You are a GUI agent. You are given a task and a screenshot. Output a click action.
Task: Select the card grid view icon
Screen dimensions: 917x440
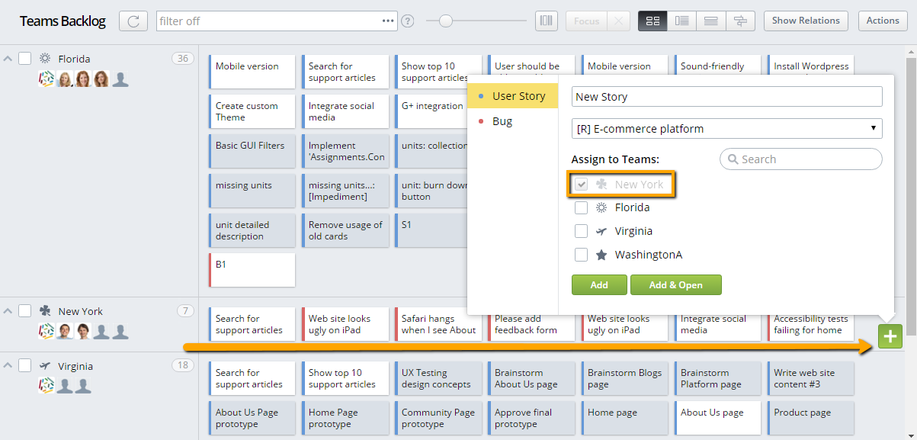click(652, 21)
